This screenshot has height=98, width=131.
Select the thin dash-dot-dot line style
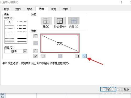pos(10,32)
